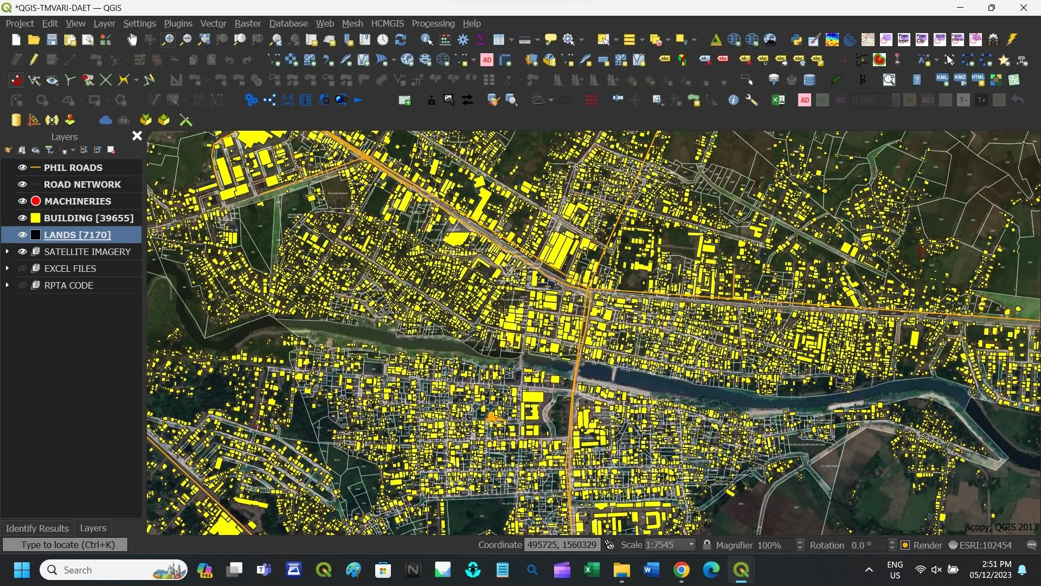Select the Identify Features tool
Image resolution: width=1041 pixels, height=586 pixels.
click(426, 40)
